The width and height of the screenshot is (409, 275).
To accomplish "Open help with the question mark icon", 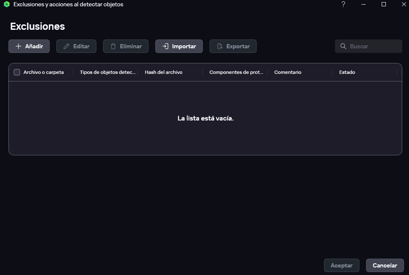I will pos(343,5).
